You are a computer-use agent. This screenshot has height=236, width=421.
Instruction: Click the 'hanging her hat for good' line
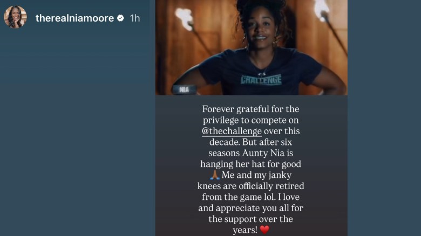click(x=250, y=164)
